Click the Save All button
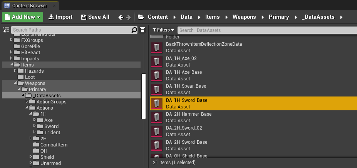357x168 pixels. point(95,17)
